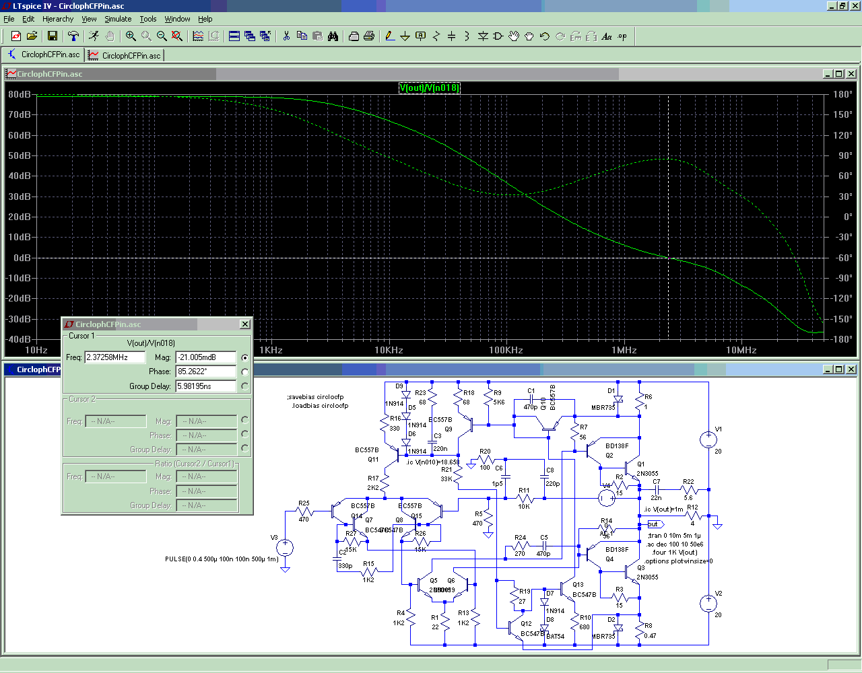Viewport: 862px width, 673px height.
Task: Place Resistor component tool
Action: pos(436,36)
